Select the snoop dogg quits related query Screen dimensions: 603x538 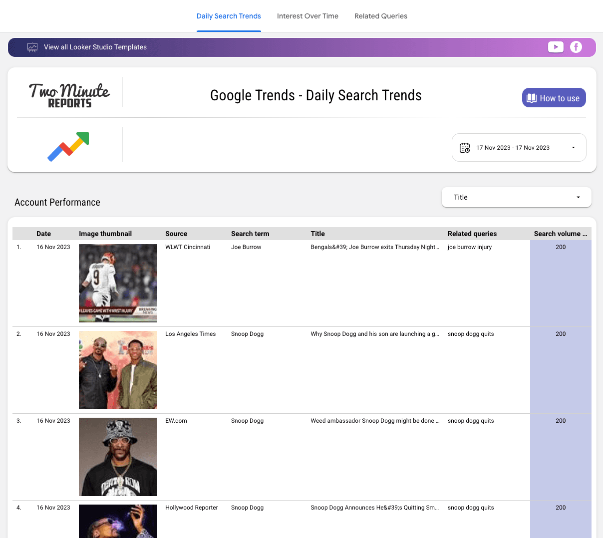pos(471,334)
